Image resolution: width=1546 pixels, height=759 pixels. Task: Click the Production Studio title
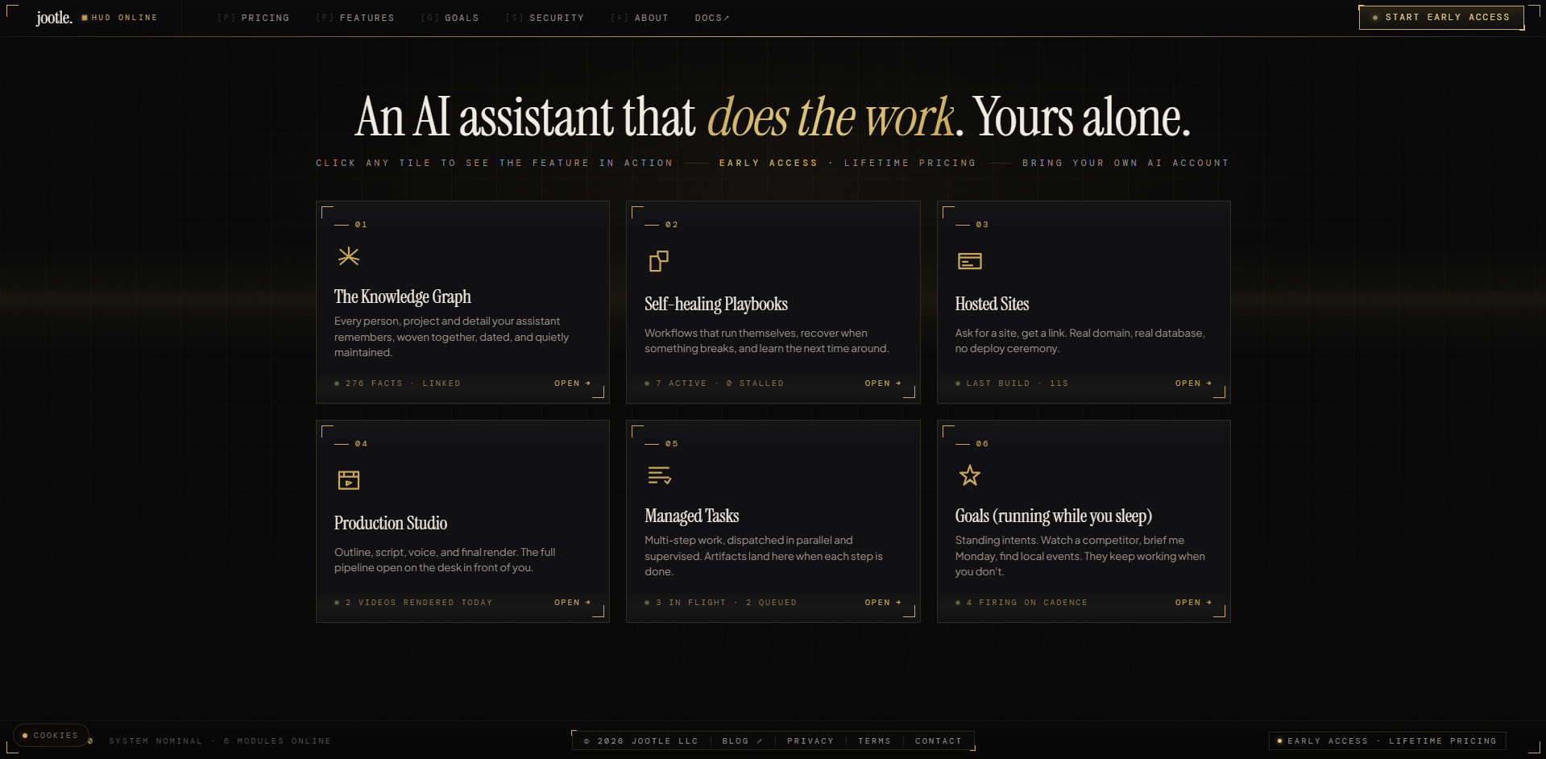point(391,523)
